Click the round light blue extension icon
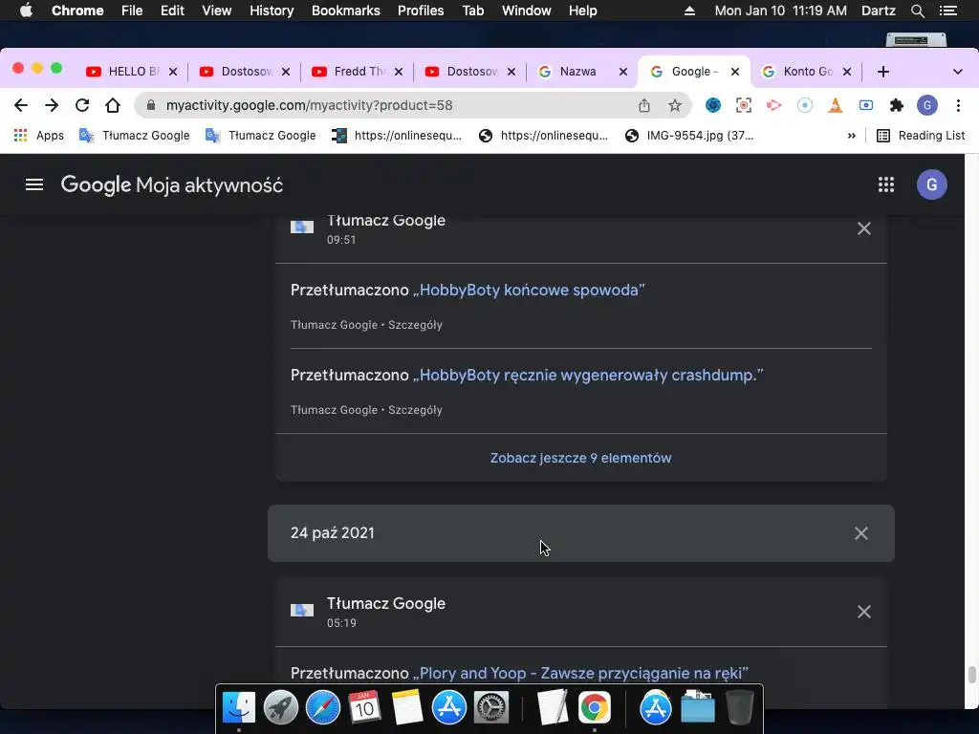Viewport: 979px width, 734px height. pyautogui.click(x=805, y=105)
